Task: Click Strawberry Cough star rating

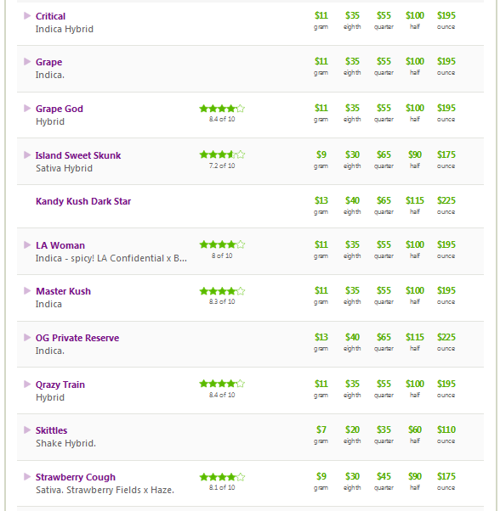Action: (222, 477)
